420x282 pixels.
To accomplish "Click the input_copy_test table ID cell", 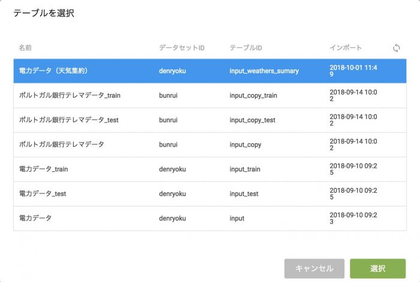I will coord(252,120).
